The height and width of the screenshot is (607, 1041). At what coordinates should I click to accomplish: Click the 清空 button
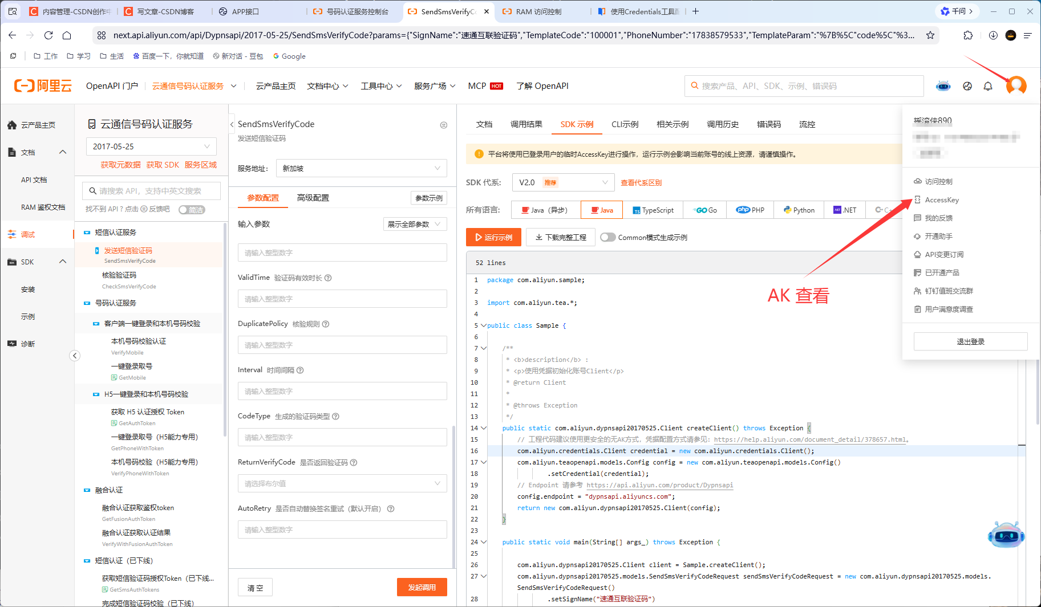click(255, 588)
